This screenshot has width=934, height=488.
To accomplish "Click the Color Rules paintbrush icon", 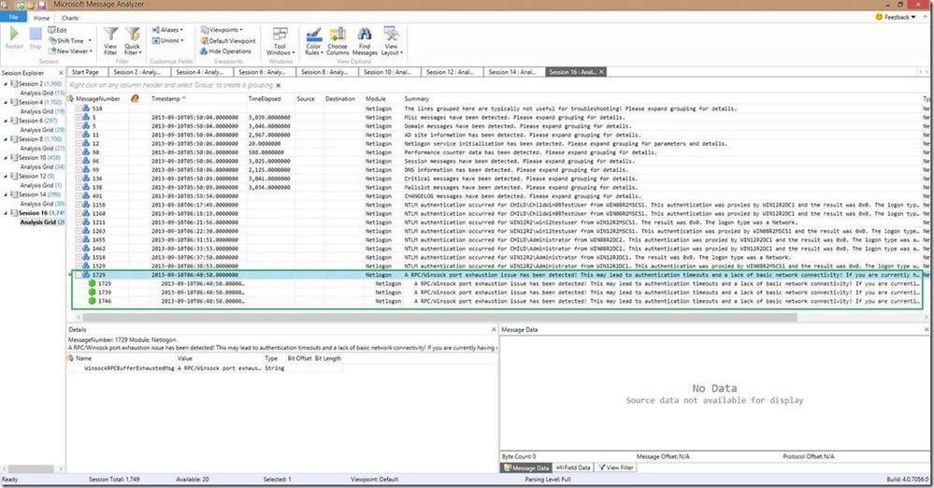I will click(x=314, y=34).
